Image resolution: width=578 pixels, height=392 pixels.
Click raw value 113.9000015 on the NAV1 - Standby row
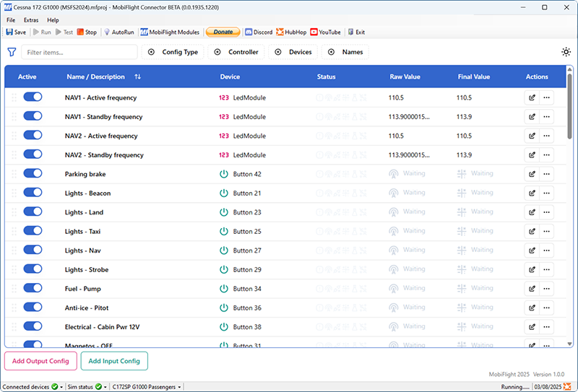click(409, 117)
